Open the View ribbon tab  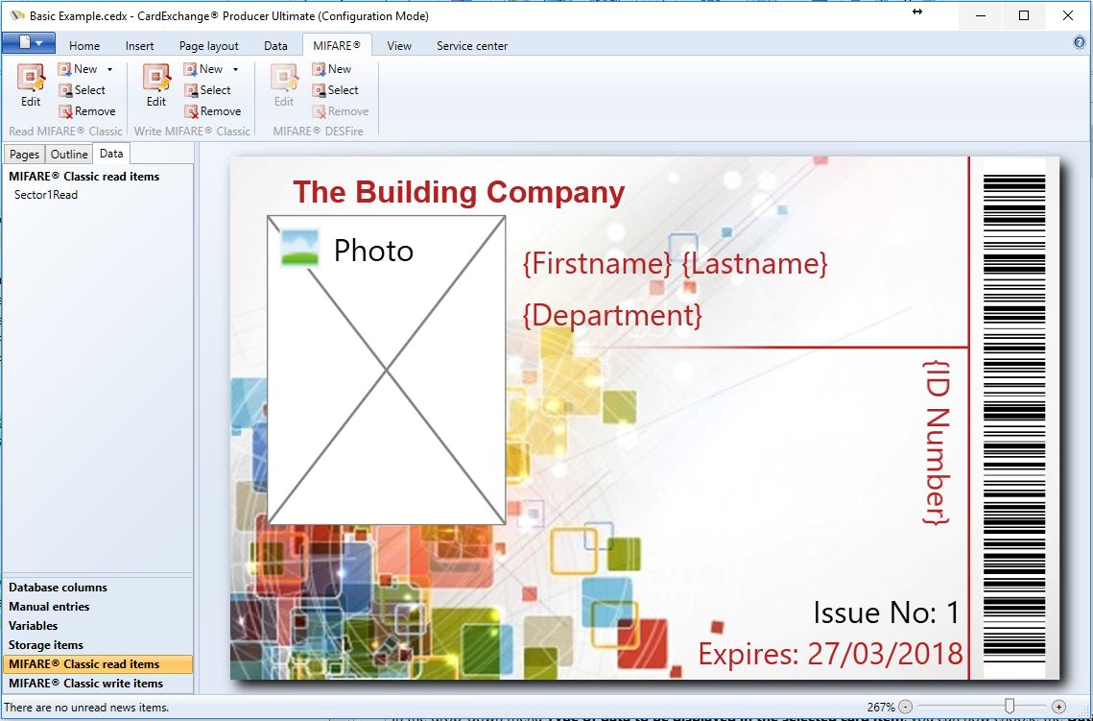tap(399, 46)
